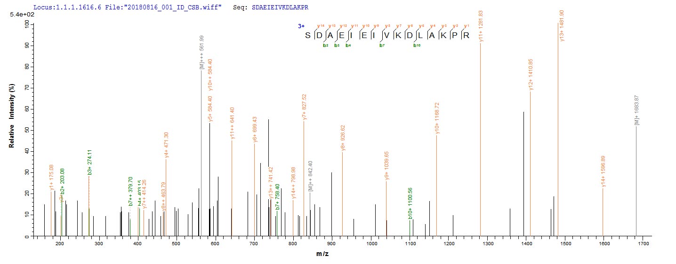The height and width of the screenshot is (264, 676).
Task: Click the green b3+ 274.11 ion label
Action: tap(89, 162)
